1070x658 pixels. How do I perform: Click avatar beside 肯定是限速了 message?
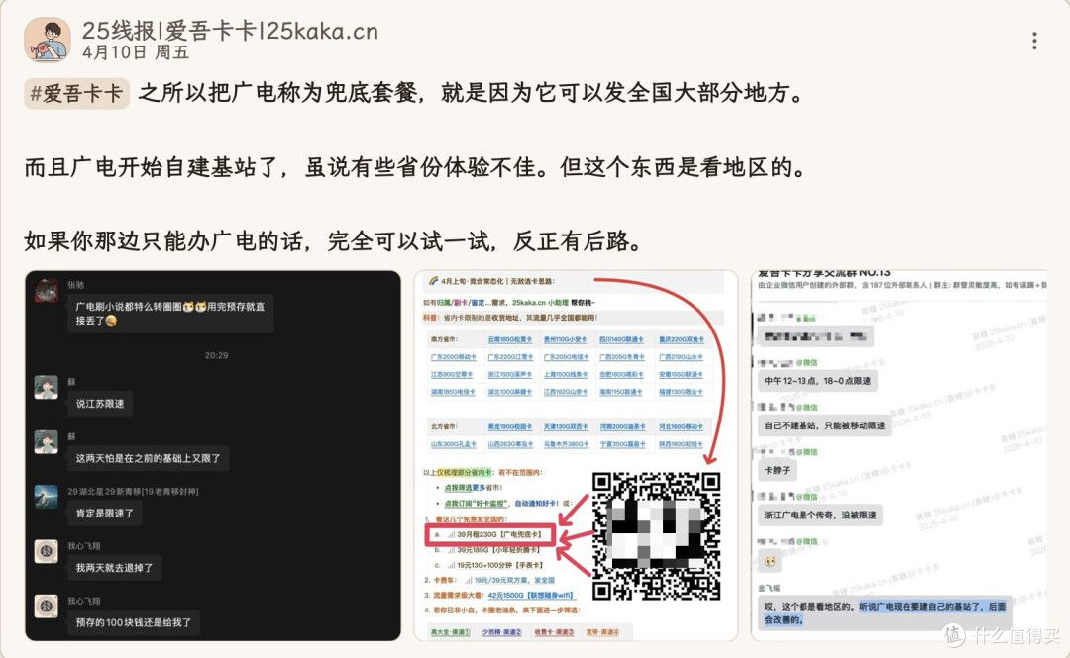47,497
